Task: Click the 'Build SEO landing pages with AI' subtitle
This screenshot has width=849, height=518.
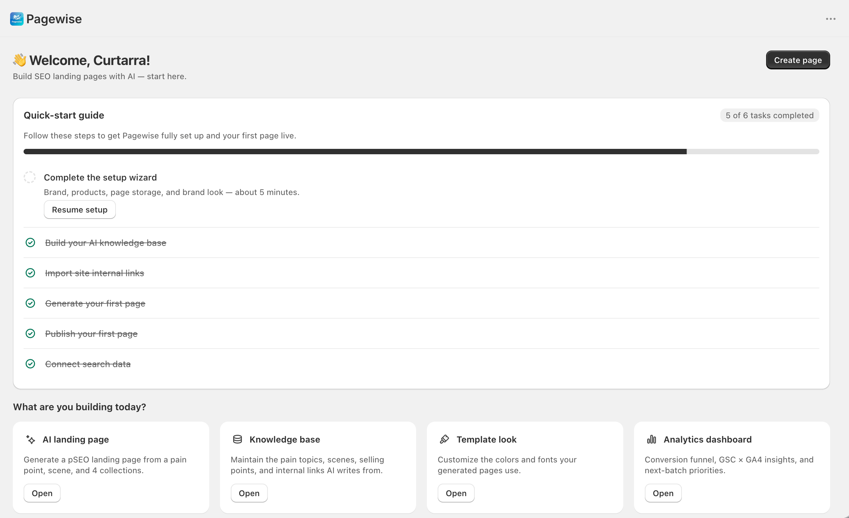Action: tap(100, 76)
